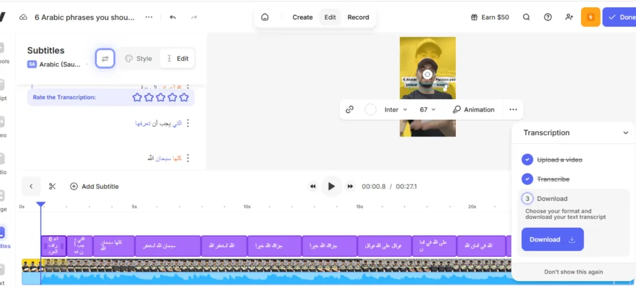Switch to Record mode
Viewport: 636px width, 286px height.
tap(358, 17)
